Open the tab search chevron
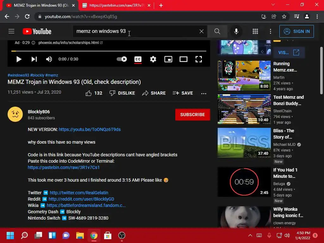The width and height of the screenshot is (324, 243). [273, 4]
